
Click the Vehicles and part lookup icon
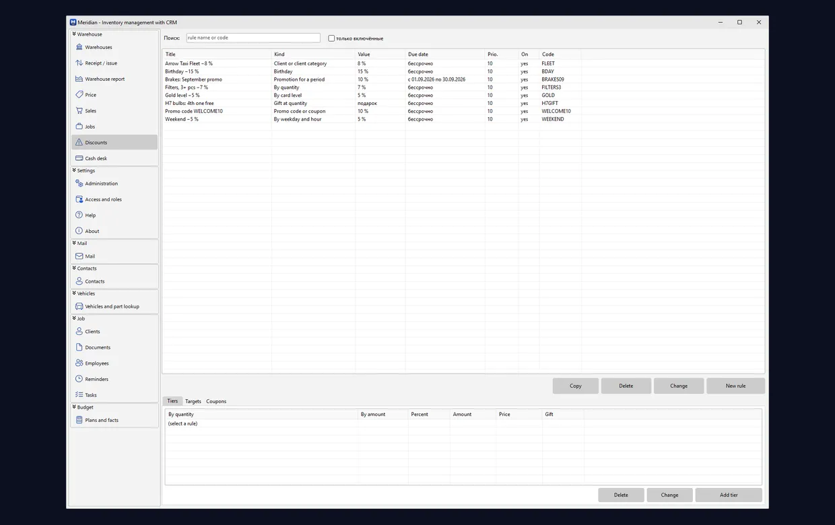coord(79,306)
